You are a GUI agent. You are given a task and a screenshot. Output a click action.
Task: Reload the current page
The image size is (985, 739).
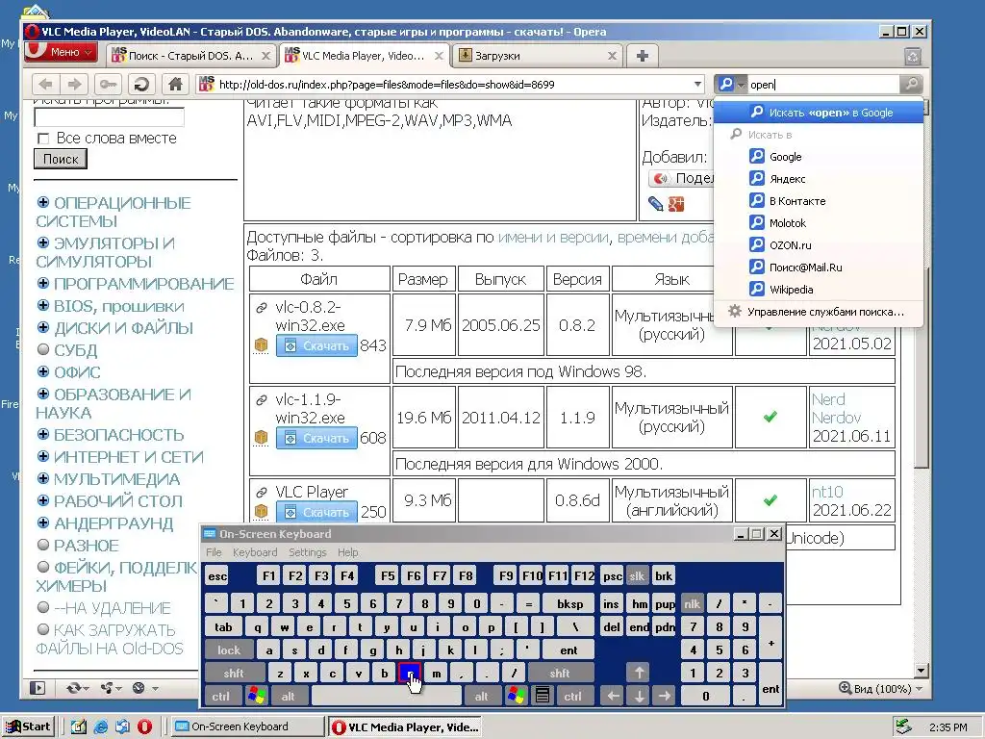(142, 85)
